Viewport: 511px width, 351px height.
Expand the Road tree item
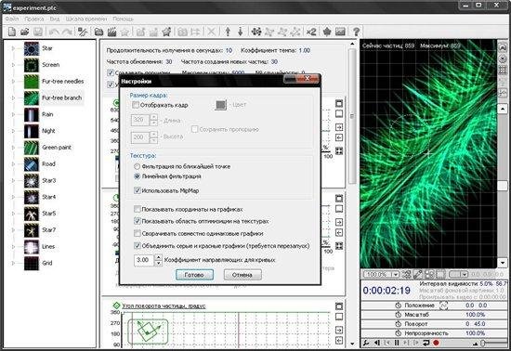pyautogui.click(x=13, y=164)
